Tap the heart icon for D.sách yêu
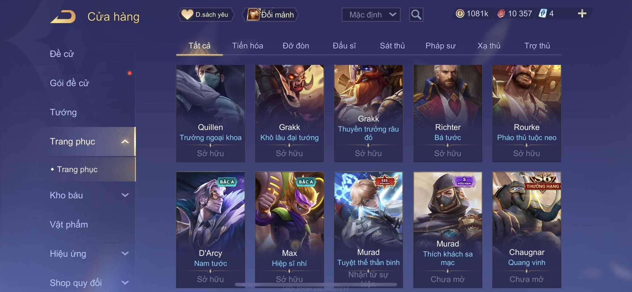The width and height of the screenshot is (632, 292). coord(187,15)
